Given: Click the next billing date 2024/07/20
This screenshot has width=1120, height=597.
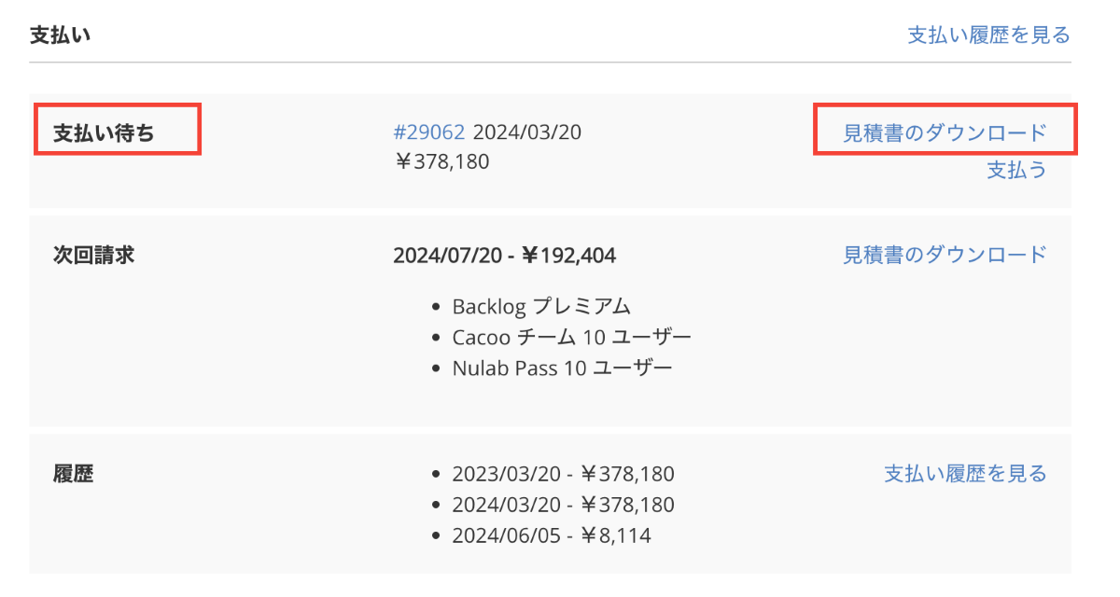Looking at the screenshot, I should (x=444, y=255).
